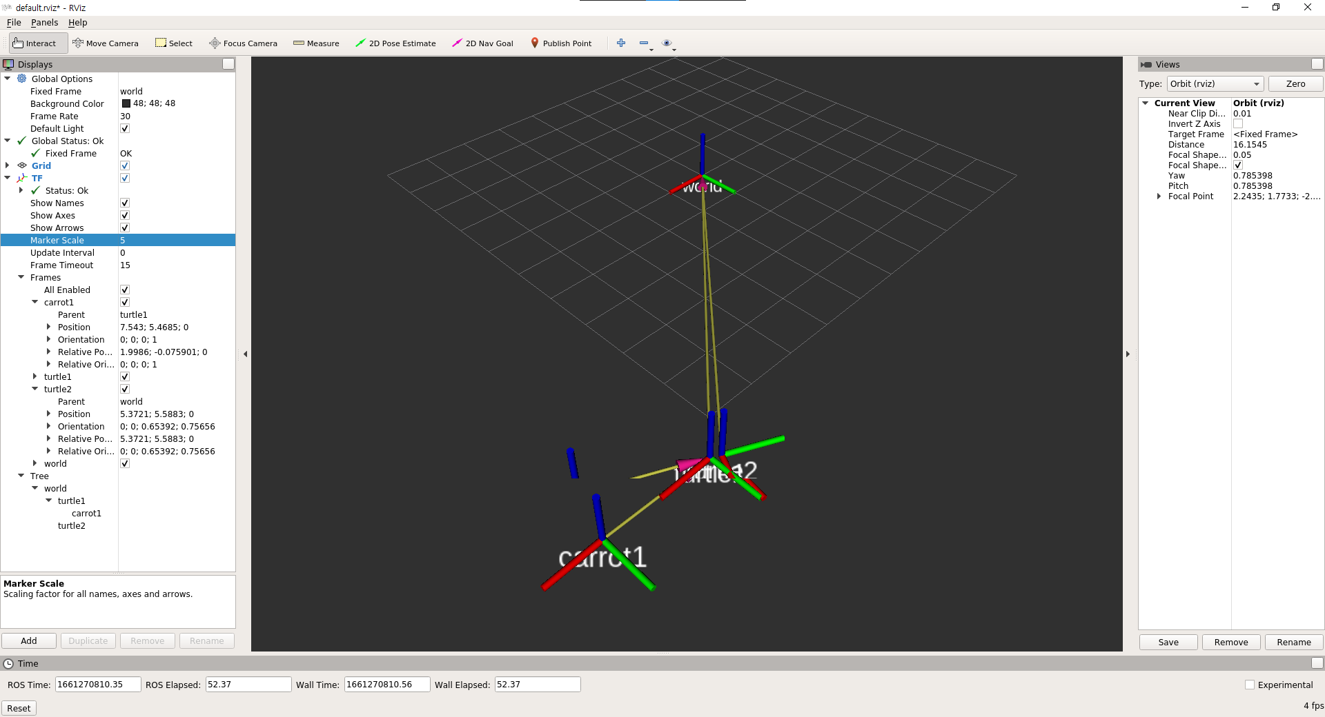The image size is (1325, 717).
Task: Toggle Invert Z Axis checkbox
Action: (x=1238, y=124)
